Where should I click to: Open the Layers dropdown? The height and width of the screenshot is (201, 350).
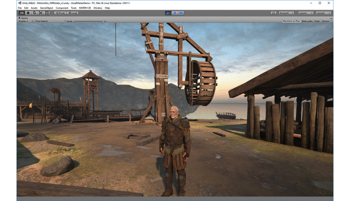305,13
